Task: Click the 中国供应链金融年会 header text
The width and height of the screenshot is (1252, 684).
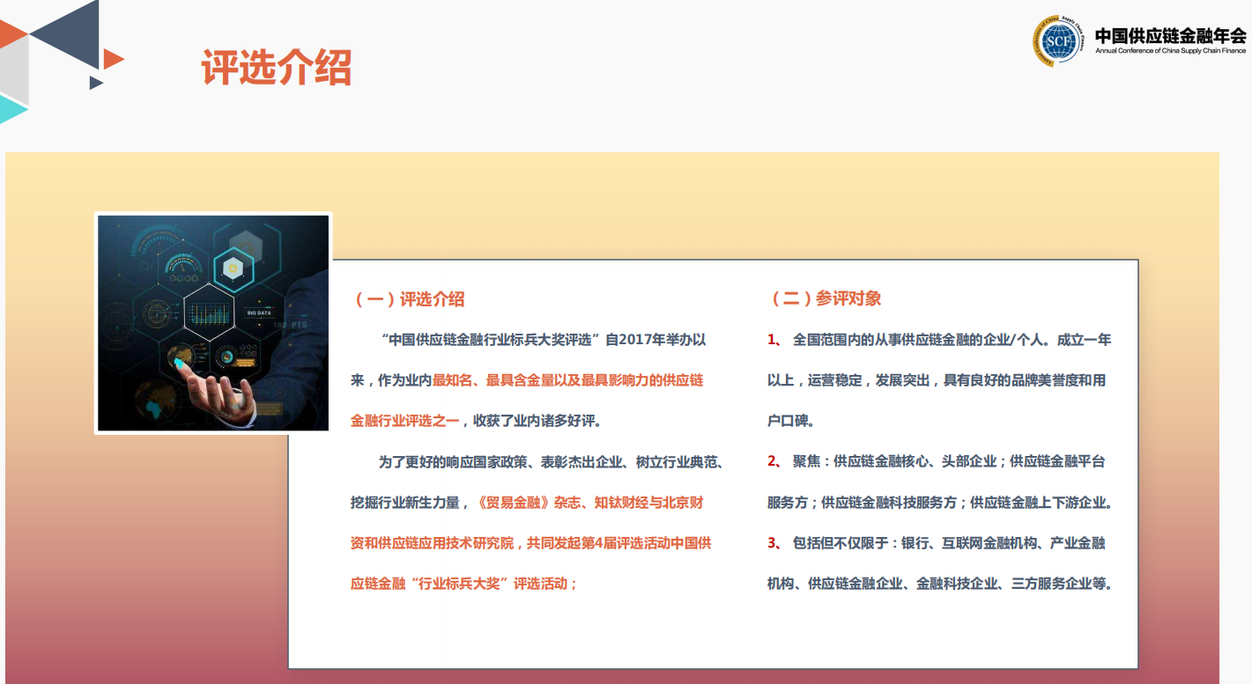Action: pos(1170,35)
